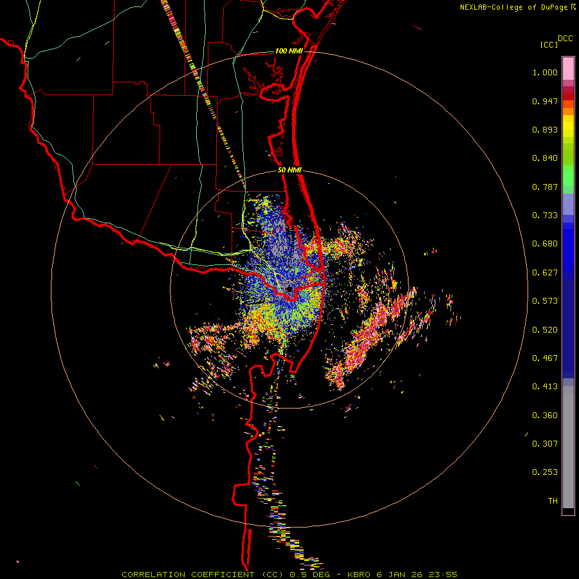Click the CORRELATION COEFFICIENT (CC) caption text
Viewport: 579px width, 579px height.
[x=203, y=574]
